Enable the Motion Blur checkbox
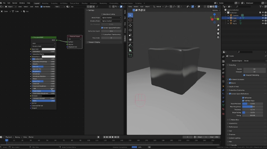 click(x=230, y=120)
